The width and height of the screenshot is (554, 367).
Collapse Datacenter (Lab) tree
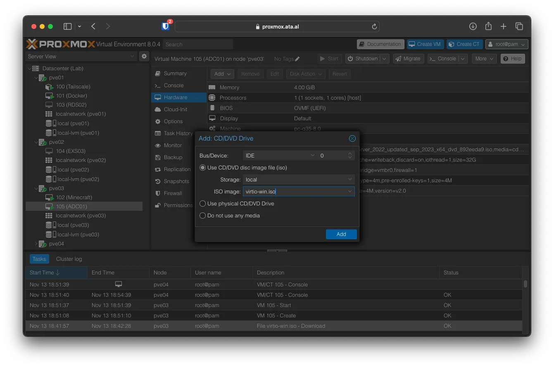(29, 69)
